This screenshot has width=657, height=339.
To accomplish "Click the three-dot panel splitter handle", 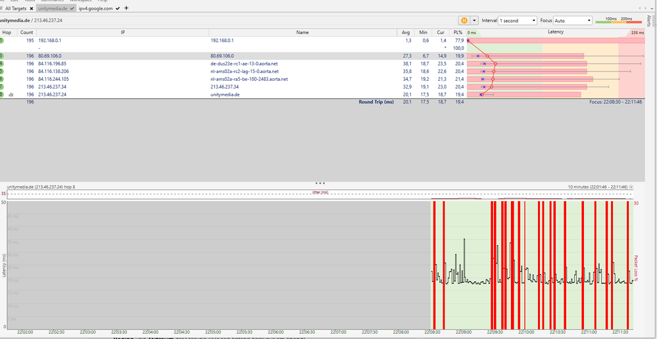I will [x=320, y=183].
